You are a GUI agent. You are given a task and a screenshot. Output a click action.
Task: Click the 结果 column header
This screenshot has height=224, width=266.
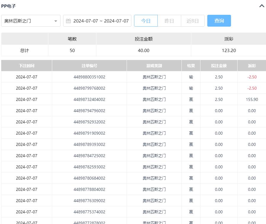pyautogui.click(x=191, y=66)
